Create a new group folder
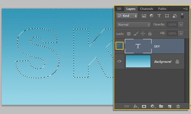 [161, 106]
